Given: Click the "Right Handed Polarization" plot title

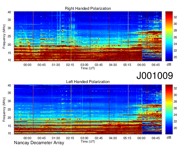Looking at the screenshot, I should tap(88, 8).
